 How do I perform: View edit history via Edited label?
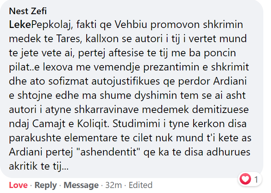(x=140, y=185)
